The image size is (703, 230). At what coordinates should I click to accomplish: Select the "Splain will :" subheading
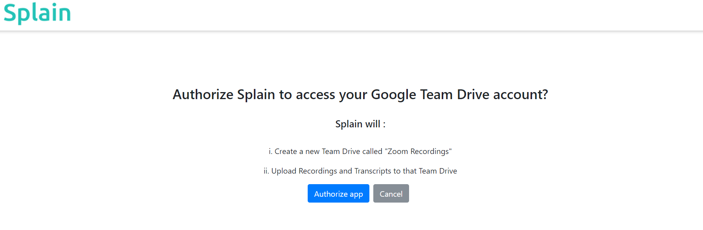click(360, 124)
